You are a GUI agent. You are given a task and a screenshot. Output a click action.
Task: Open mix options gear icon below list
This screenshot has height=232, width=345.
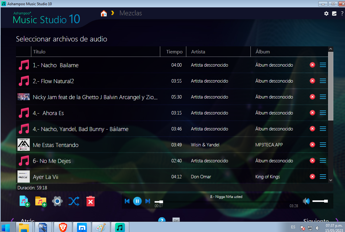tap(57, 201)
